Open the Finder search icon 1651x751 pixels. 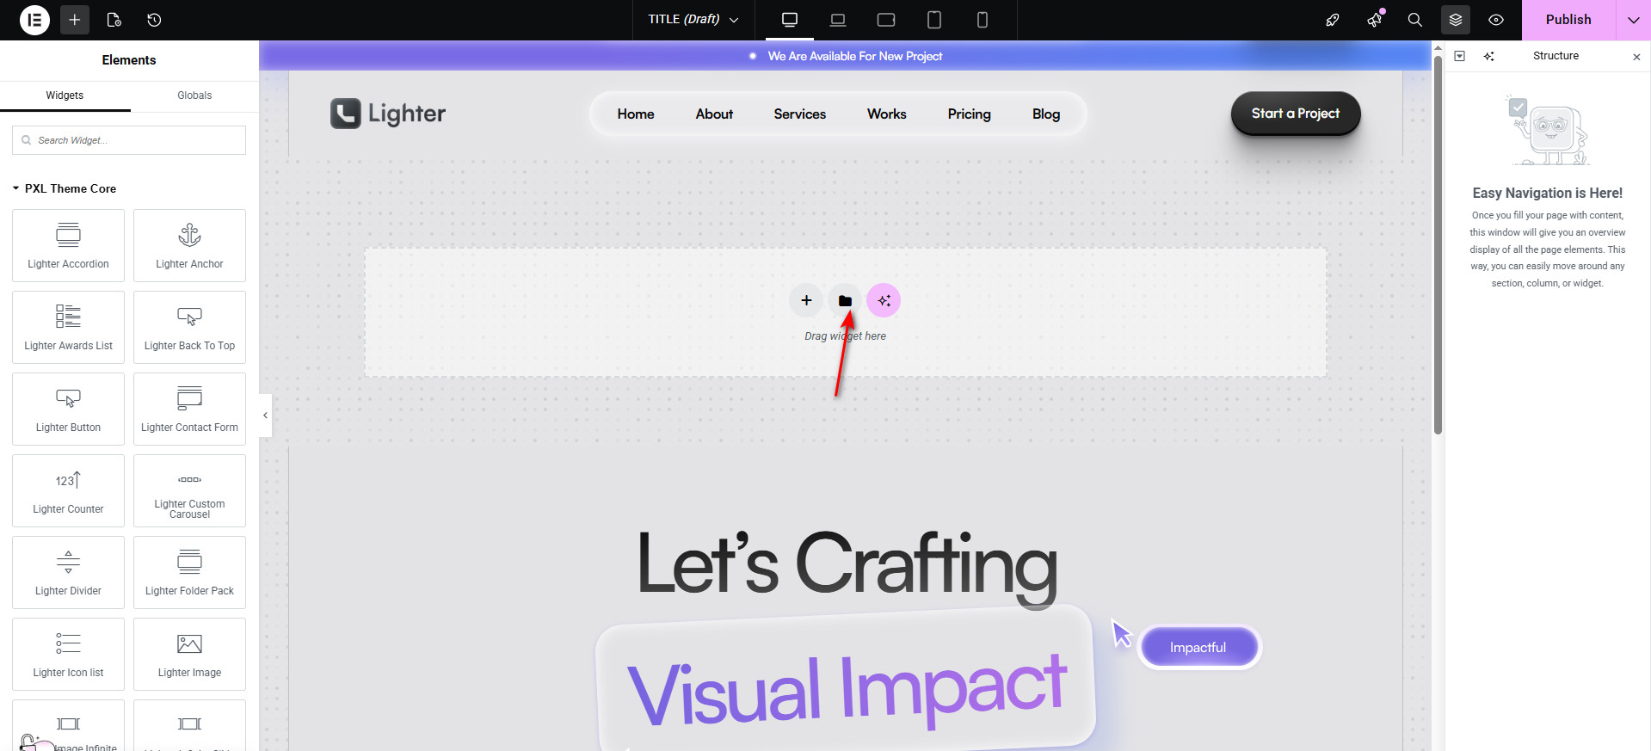tap(1414, 20)
